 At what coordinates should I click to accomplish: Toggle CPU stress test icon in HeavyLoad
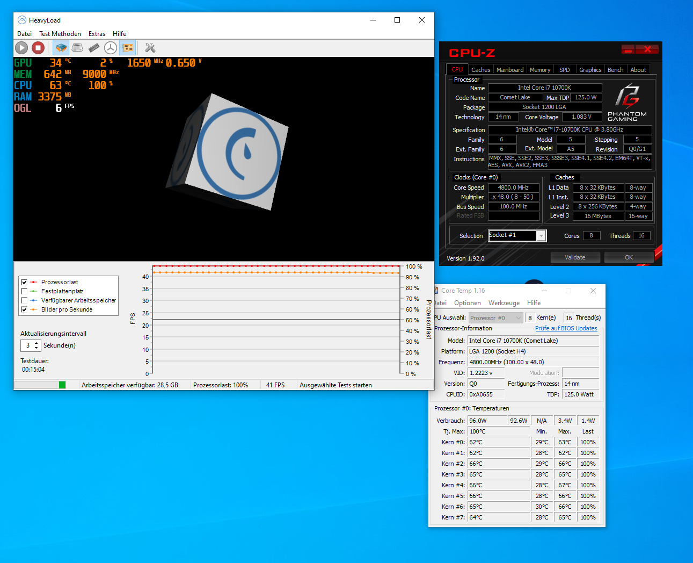pos(61,48)
